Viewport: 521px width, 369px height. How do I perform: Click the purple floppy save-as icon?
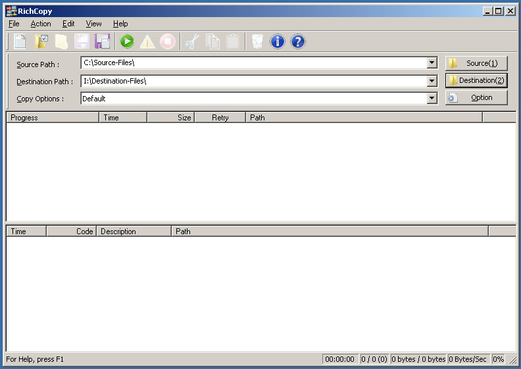102,41
